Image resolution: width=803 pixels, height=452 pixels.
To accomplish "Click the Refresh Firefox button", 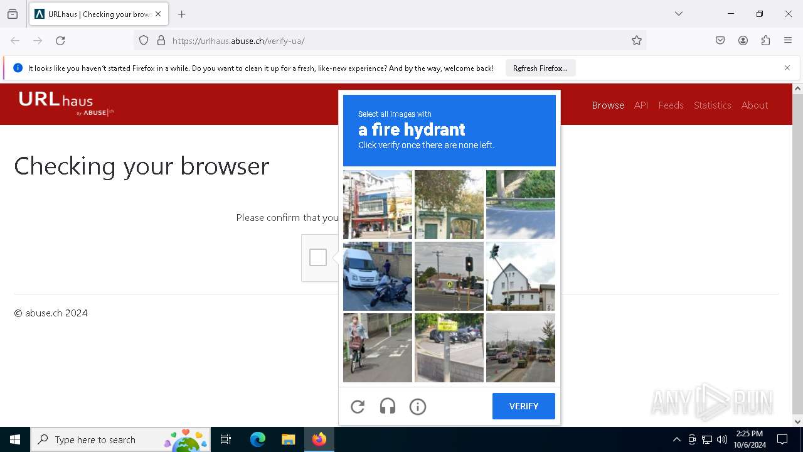I will pyautogui.click(x=540, y=68).
